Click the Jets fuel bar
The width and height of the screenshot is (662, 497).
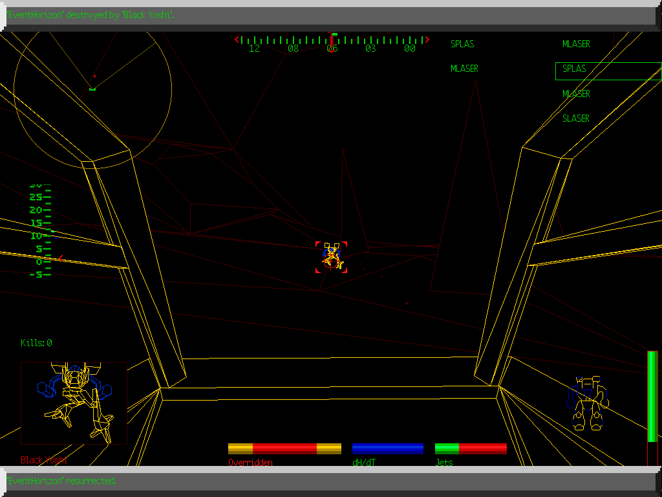[x=471, y=448]
